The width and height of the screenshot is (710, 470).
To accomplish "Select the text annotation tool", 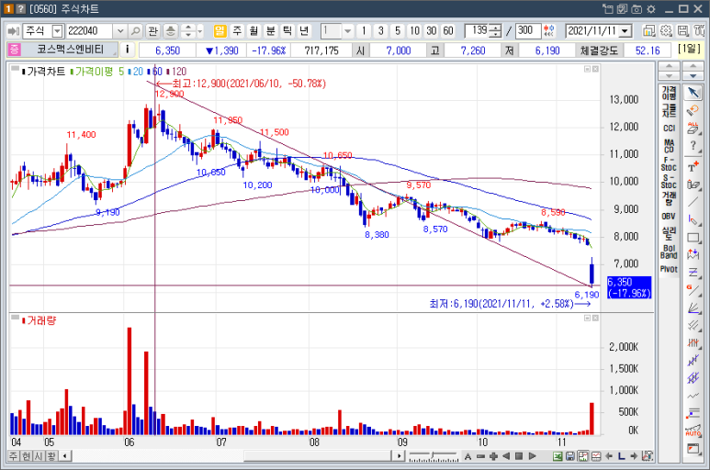I will [693, 166].
